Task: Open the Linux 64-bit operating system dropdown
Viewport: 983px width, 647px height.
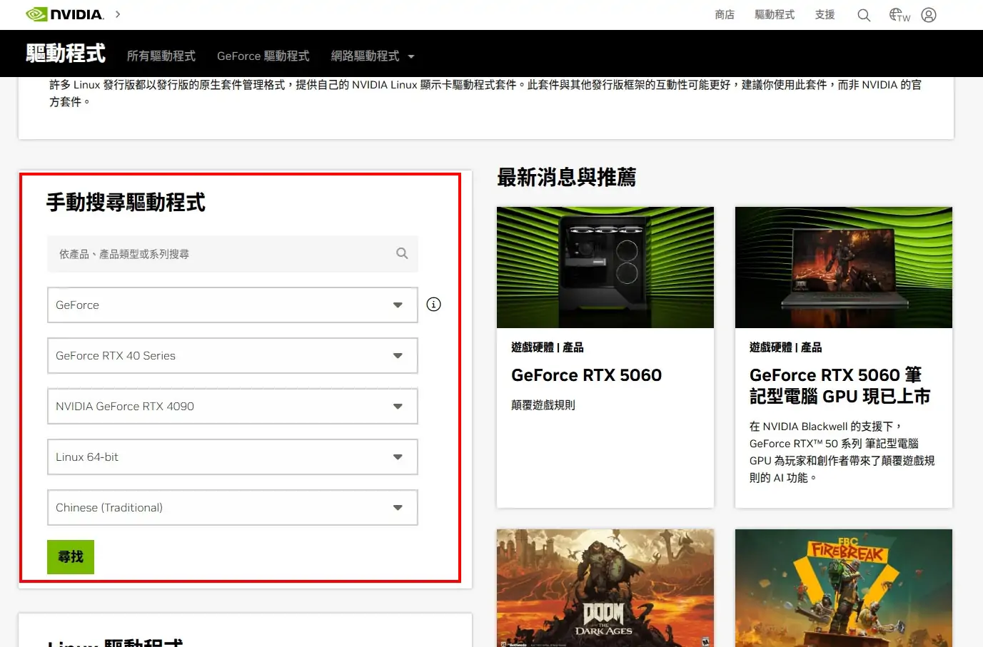Action: [232, 457]
